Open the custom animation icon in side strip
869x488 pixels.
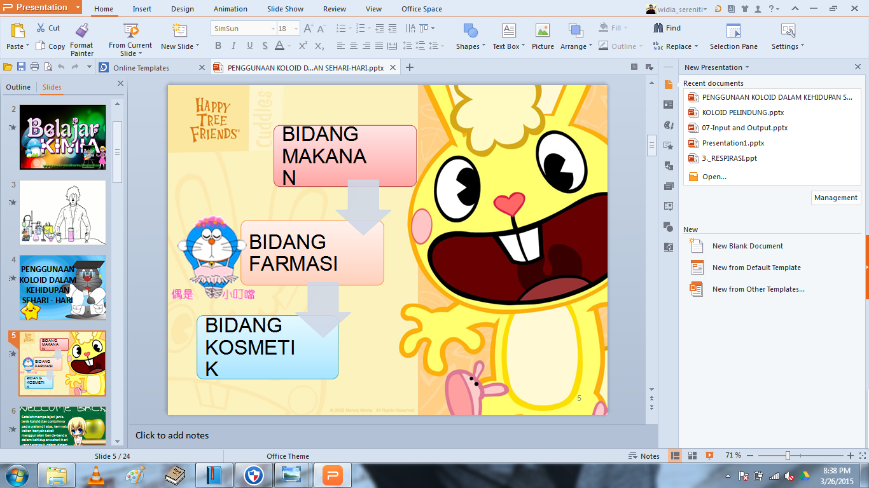tap(668, 146)
